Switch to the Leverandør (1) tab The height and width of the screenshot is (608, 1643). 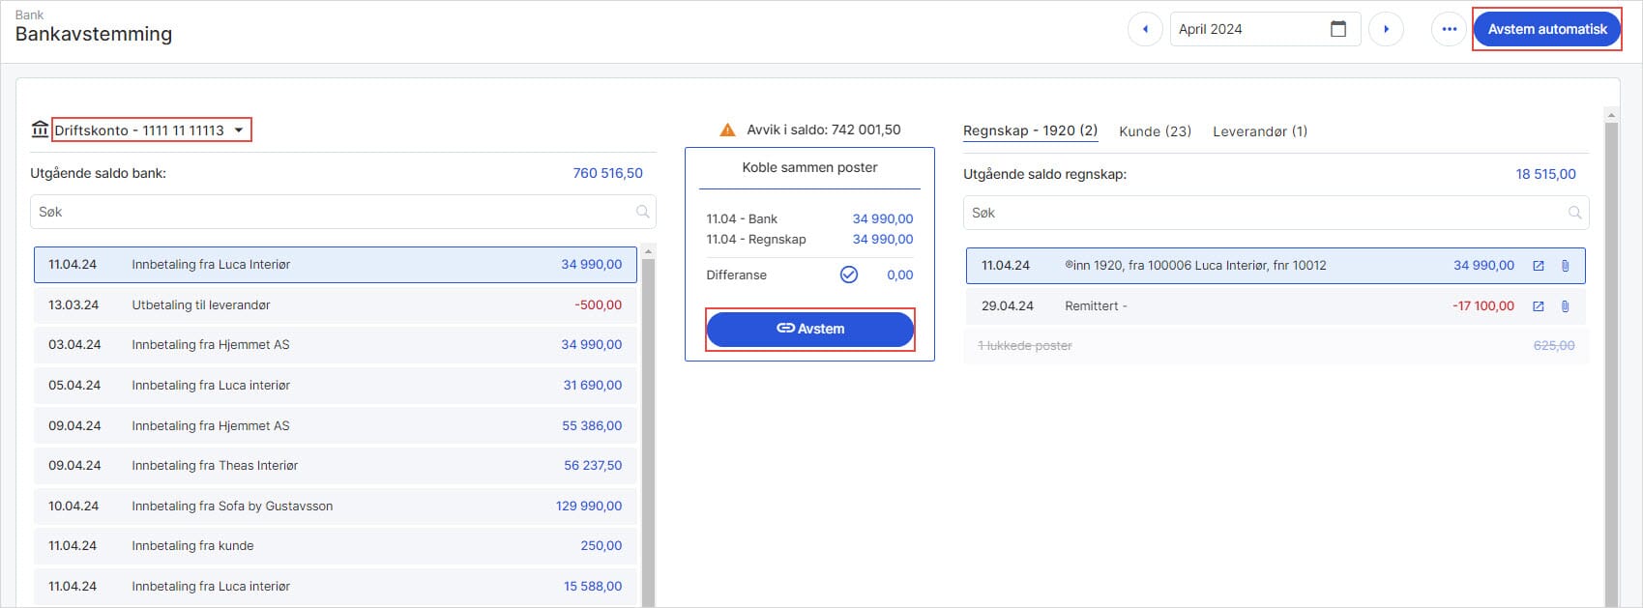tap(1260, 131)
